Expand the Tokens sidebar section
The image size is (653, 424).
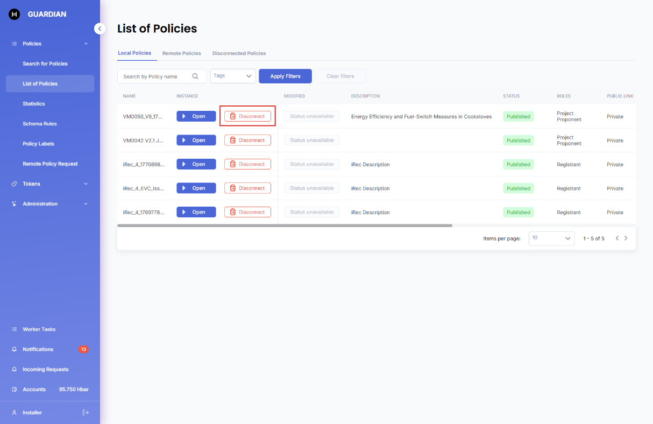(86, 184)
